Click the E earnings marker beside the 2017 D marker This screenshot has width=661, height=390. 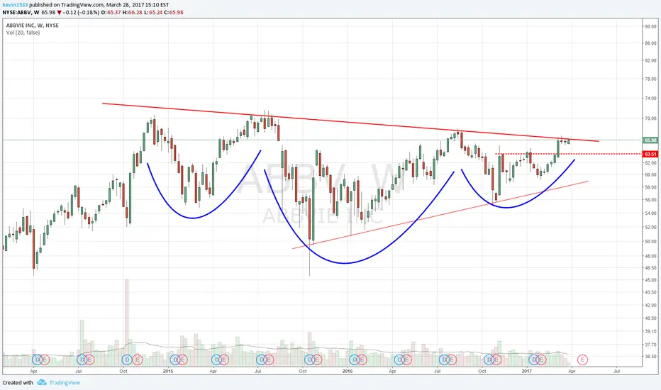pos(541,360)
